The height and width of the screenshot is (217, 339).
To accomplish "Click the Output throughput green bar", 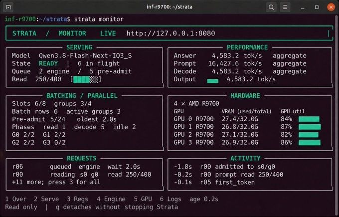I will click(x=213, y=81).
